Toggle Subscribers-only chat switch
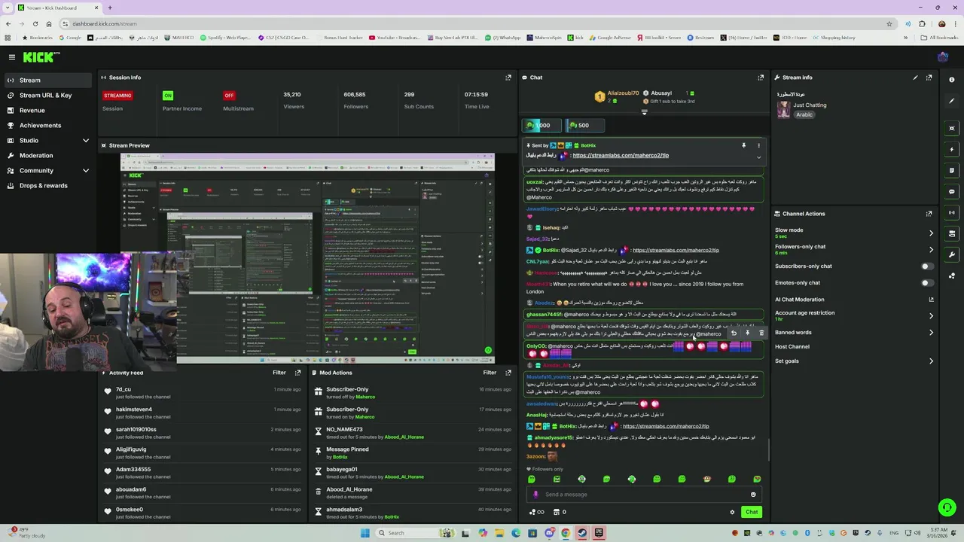The width and height of the screenshot is (964, 542). point(927,266)
